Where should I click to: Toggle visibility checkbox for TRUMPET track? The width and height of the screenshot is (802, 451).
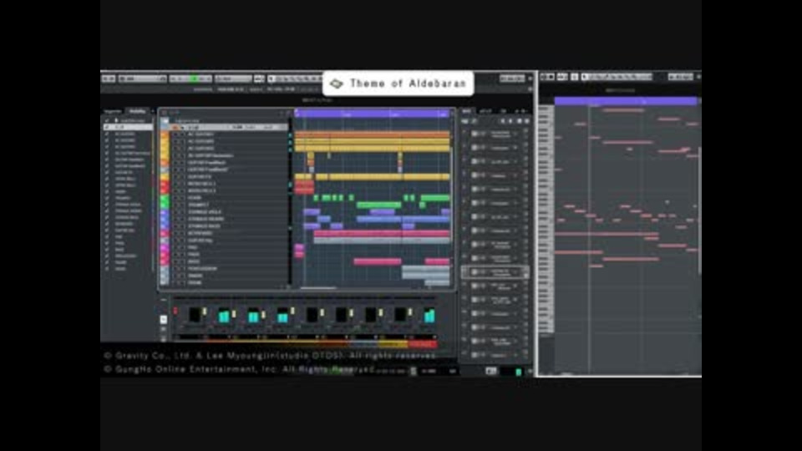[x=107, y=198]
